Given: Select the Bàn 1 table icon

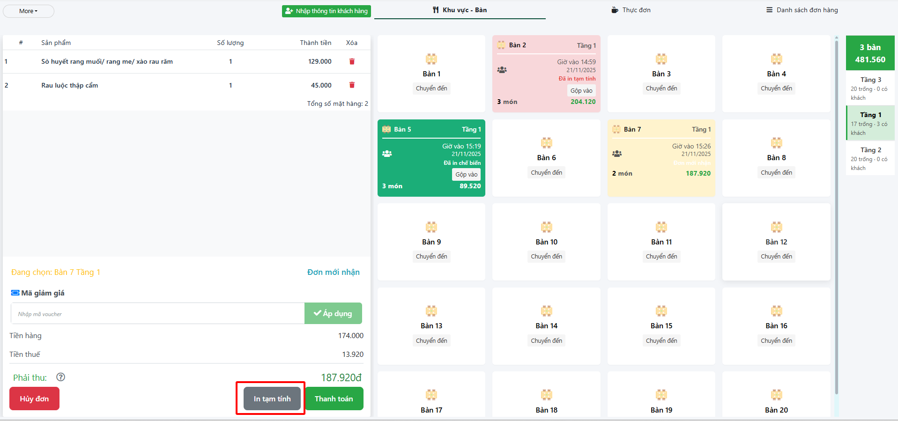Looking at the screenshot, I should tap(431, 59).
